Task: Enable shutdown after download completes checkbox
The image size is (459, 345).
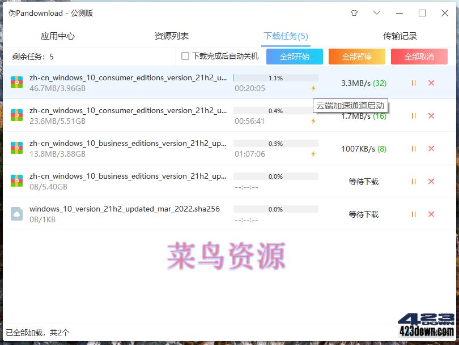Action: [184, 57]
